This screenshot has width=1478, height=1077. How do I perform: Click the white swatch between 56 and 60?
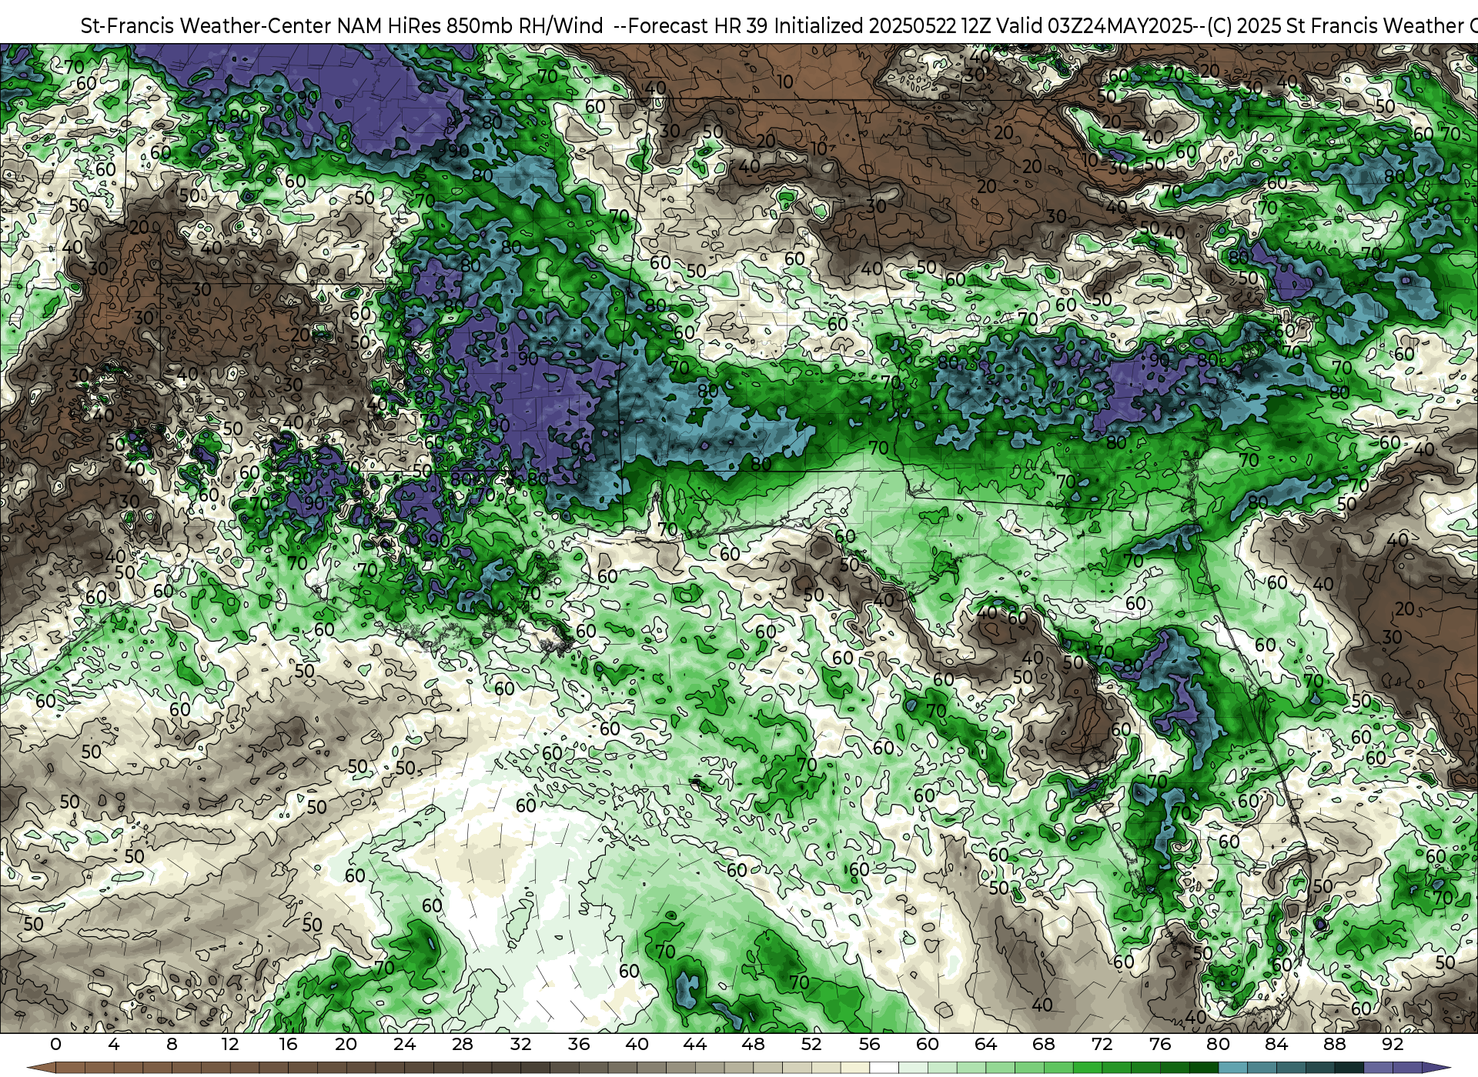pyautogui.click(x=884, y=1068)
